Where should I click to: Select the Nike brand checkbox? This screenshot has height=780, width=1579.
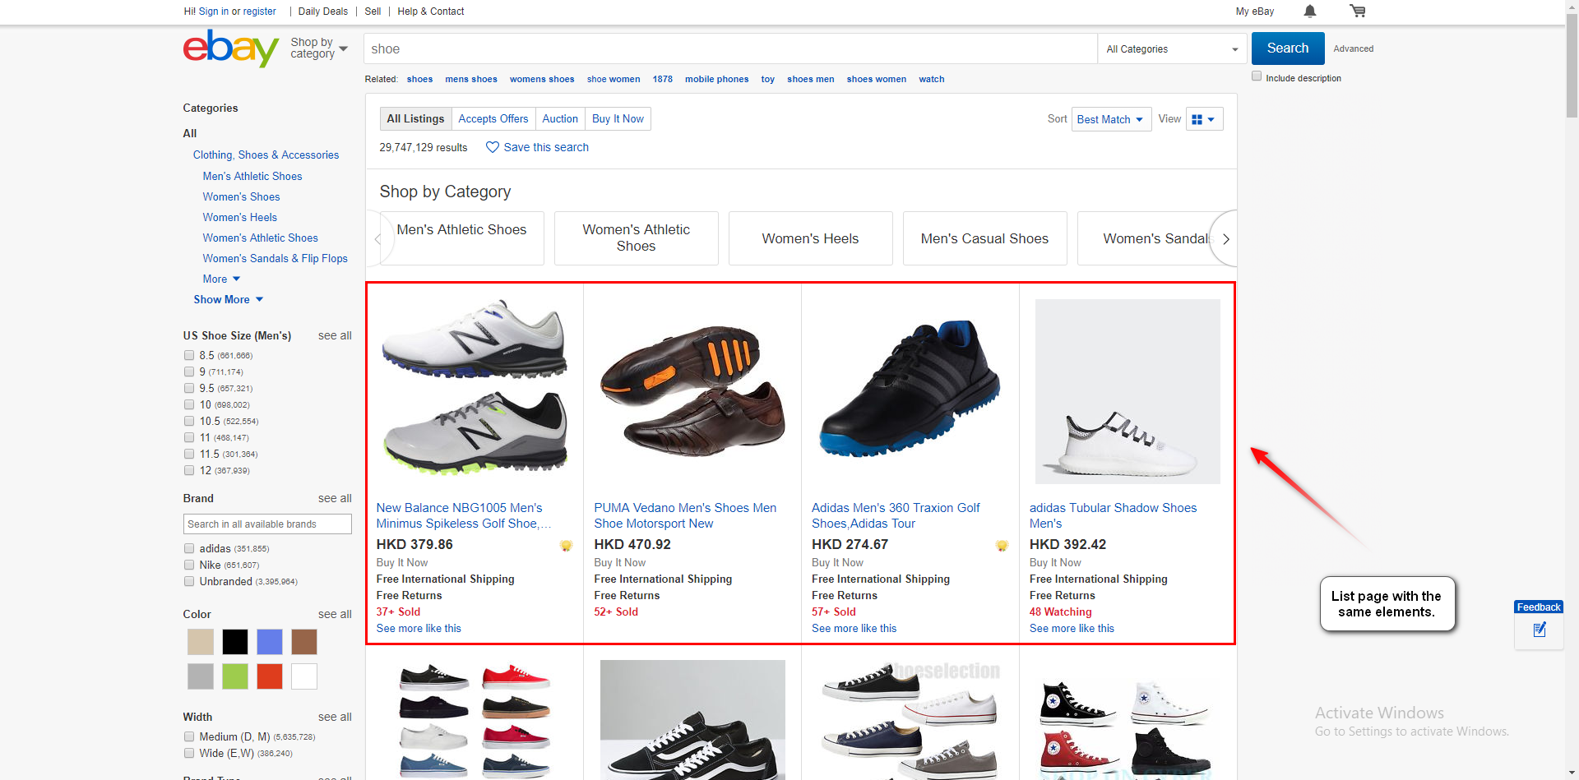189,565
